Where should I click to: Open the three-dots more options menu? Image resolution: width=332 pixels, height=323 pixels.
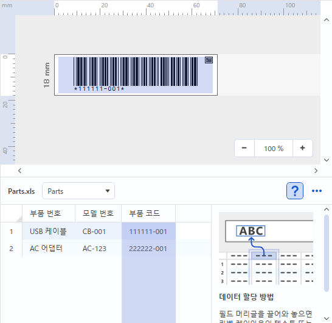[x=317, y=191]
